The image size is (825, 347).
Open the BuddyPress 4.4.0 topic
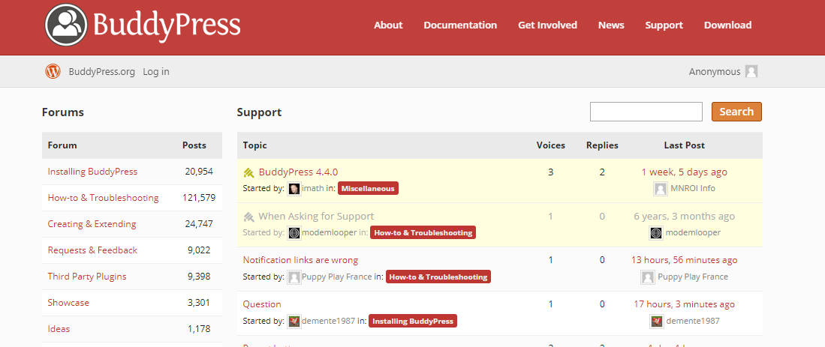point(298,172)
